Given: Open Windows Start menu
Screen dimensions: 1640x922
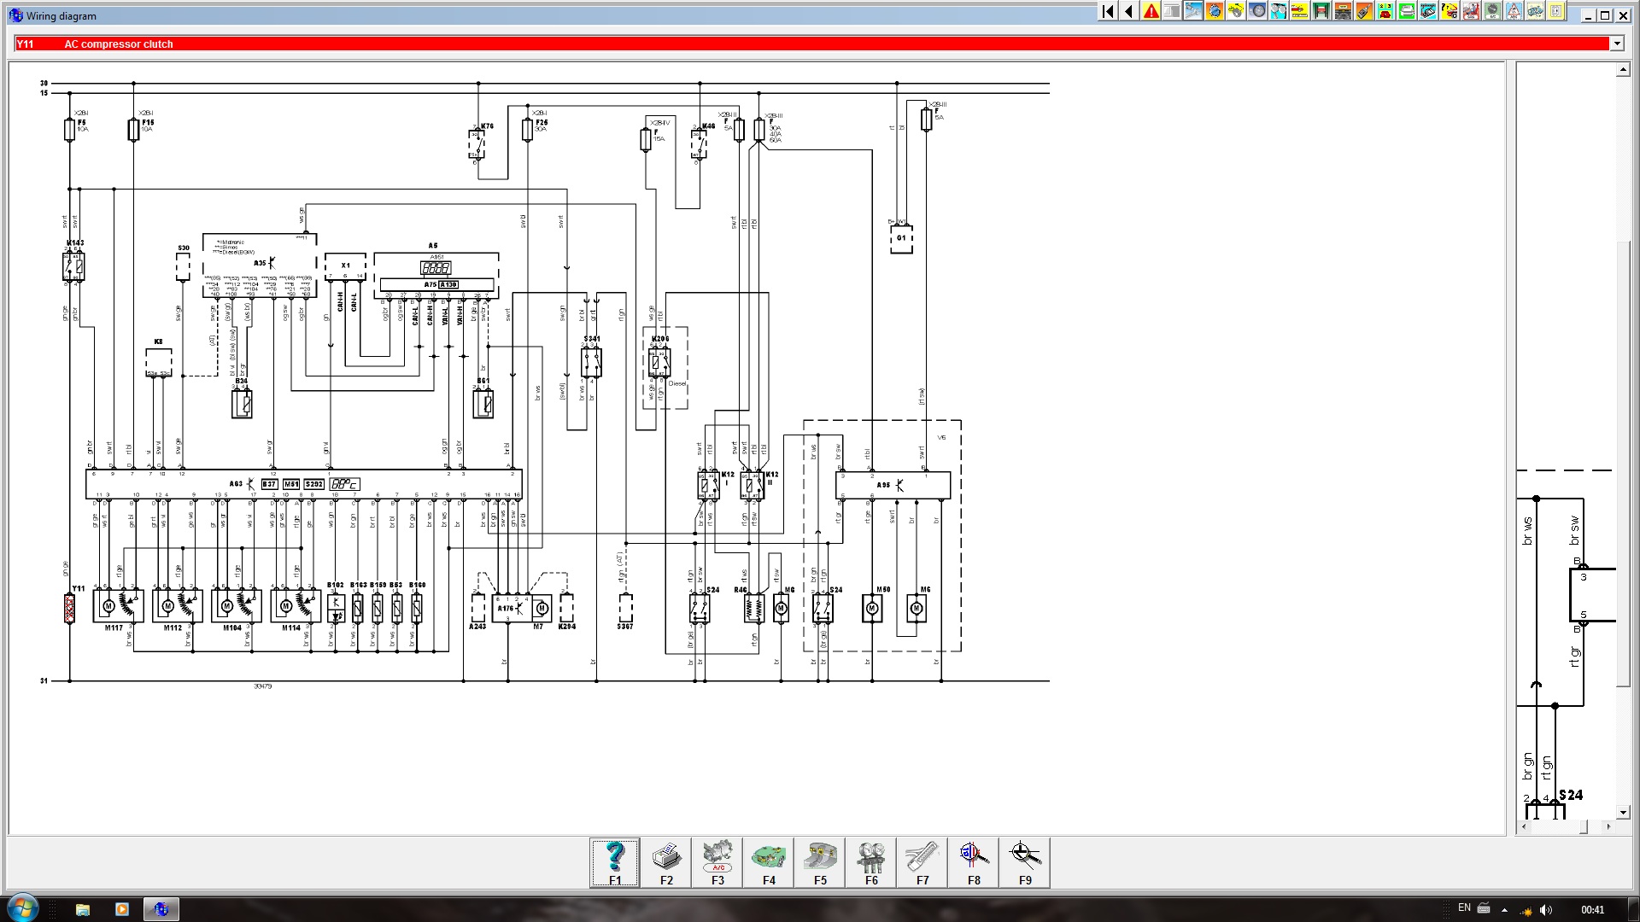Looking at the screenshot, I should tap(22, 907).
